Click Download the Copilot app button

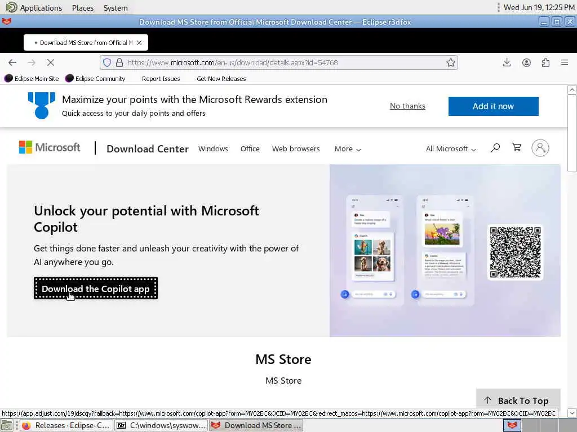coord(96,289)
